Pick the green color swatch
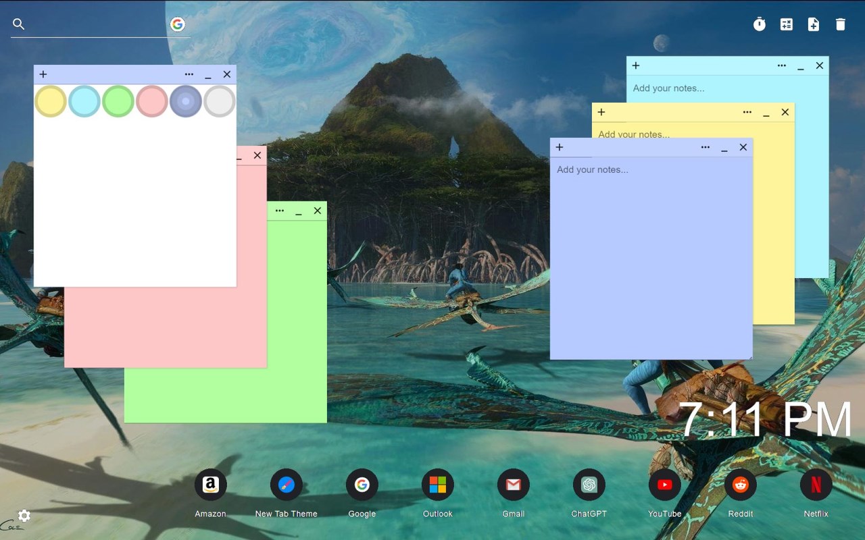This screenshot has width=865, height=540. [x=118, y=101]
